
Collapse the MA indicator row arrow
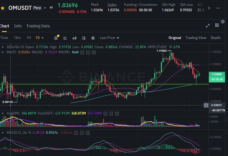coord(3,52)
